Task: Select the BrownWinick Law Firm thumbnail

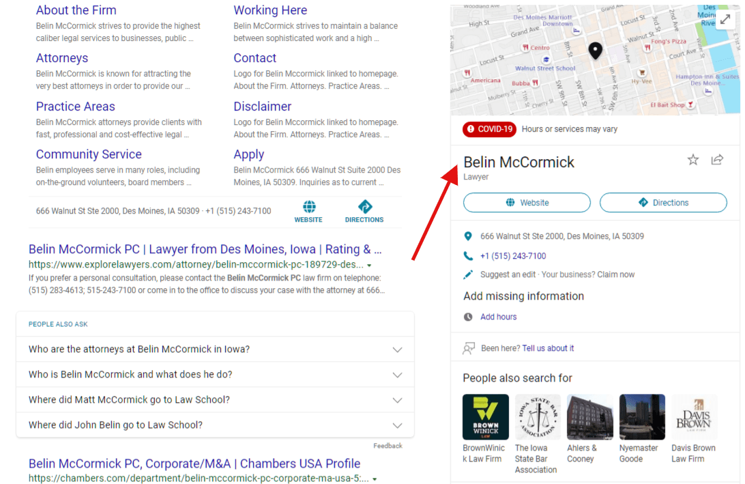Action: pos(485,417)
